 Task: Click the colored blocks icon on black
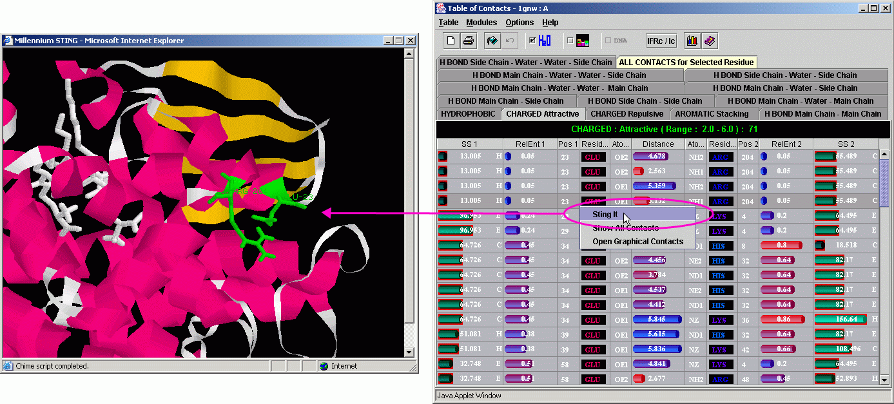583,41
